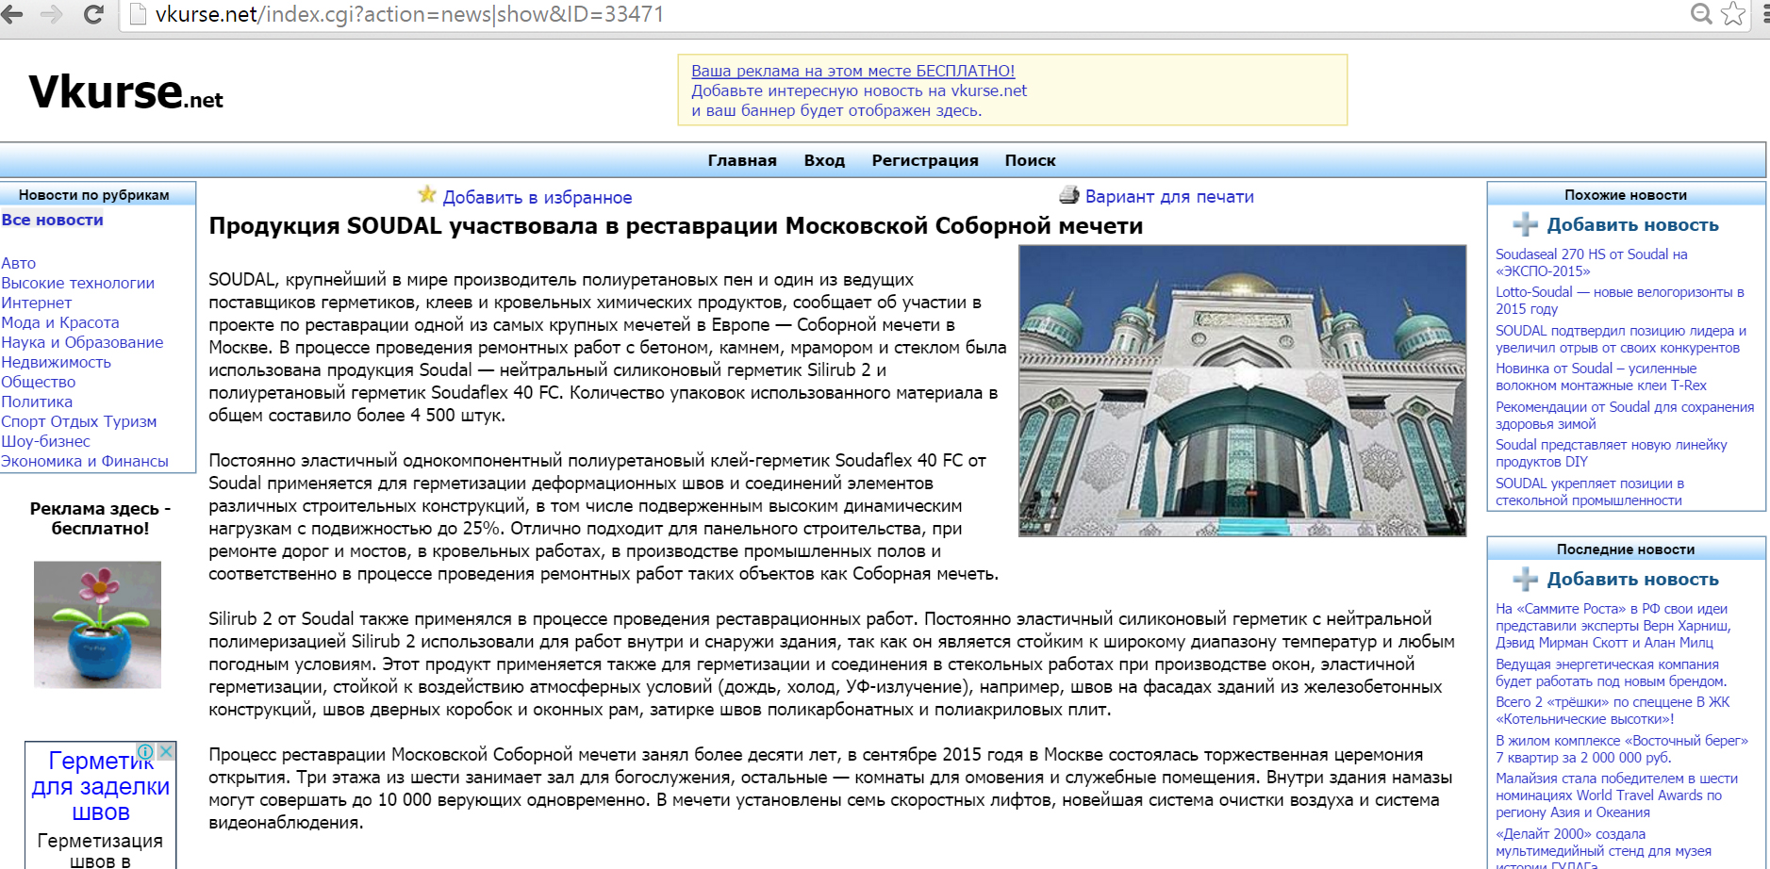This screenshot has width=1770, height=869.
Task: Open 'Рекомендации от Soudal' health link
Action: point(1624,416)
